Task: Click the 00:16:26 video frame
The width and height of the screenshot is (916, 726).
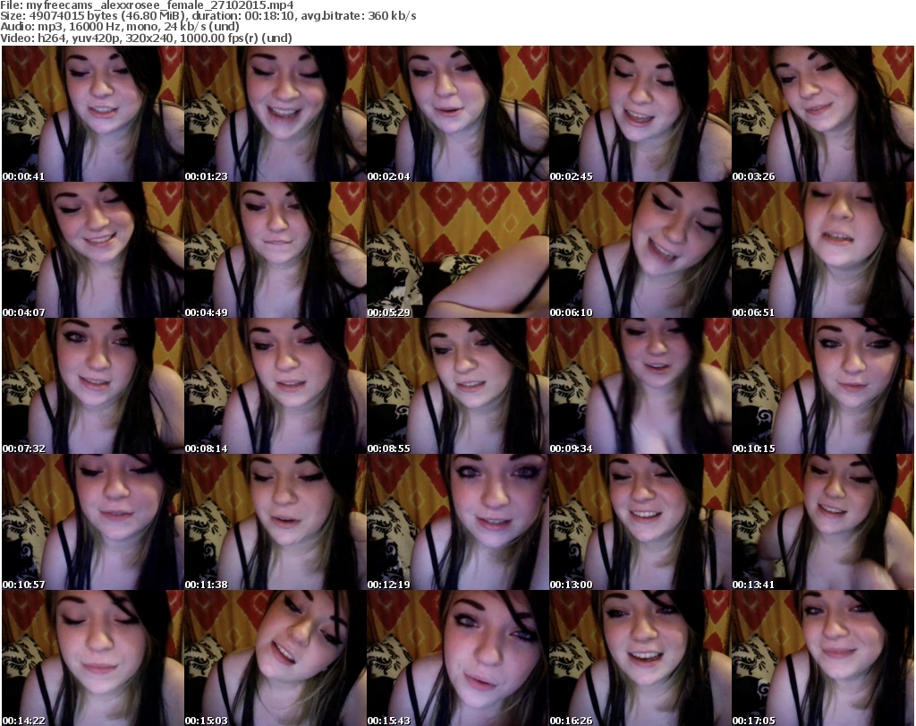Action: (x=640, y=658)
